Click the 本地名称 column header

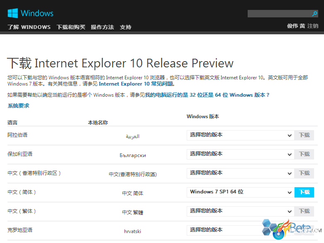pyautogui.click(x=98, y=123)
